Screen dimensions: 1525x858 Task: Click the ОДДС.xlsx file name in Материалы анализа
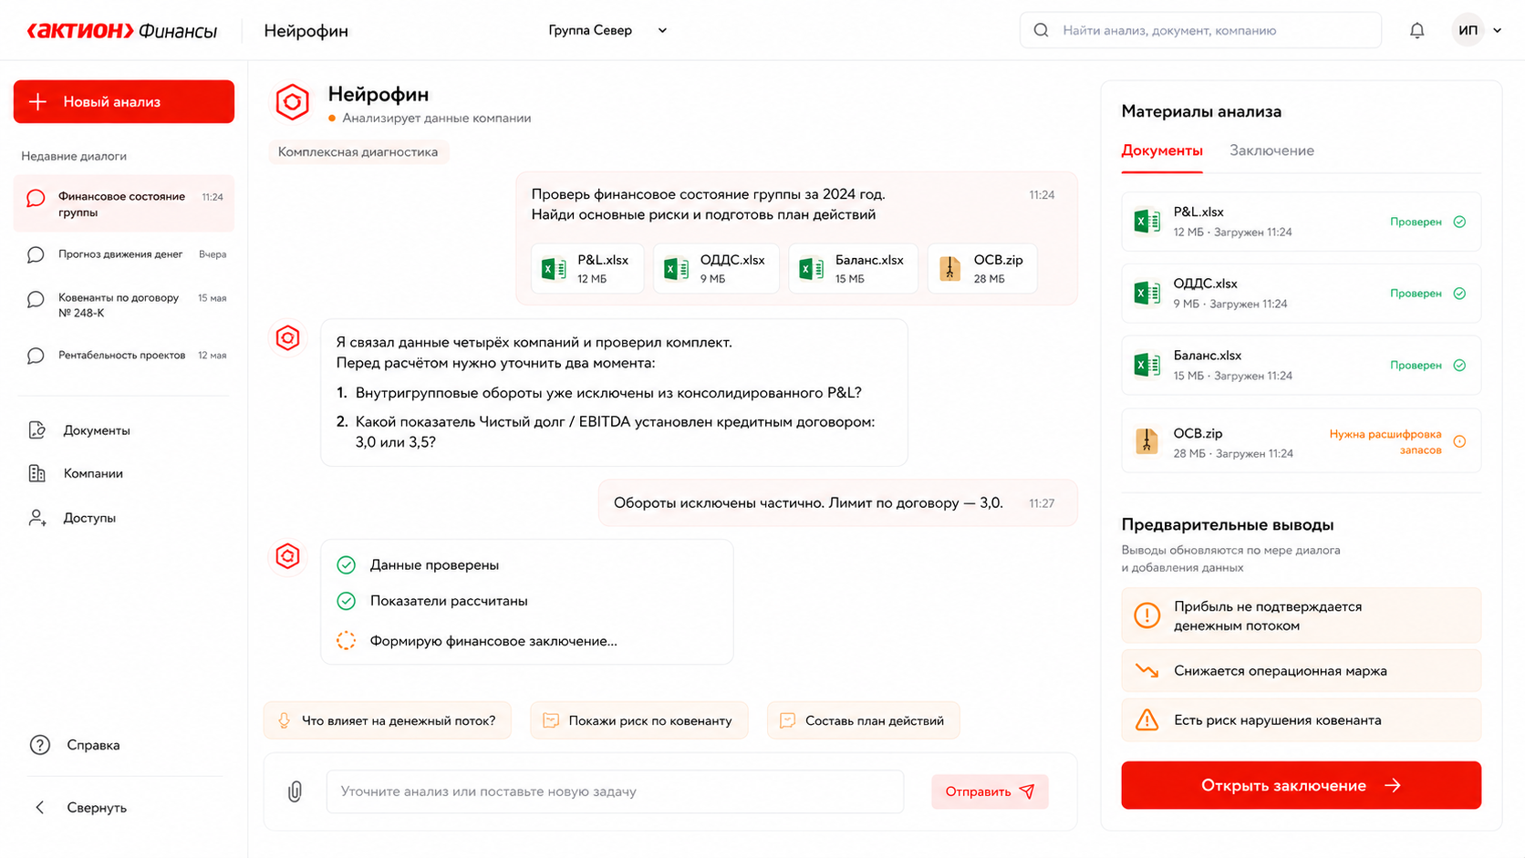[x=1205, y=284]
